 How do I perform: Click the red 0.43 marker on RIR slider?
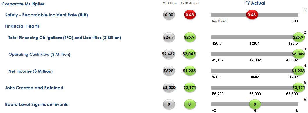[252, 15]
